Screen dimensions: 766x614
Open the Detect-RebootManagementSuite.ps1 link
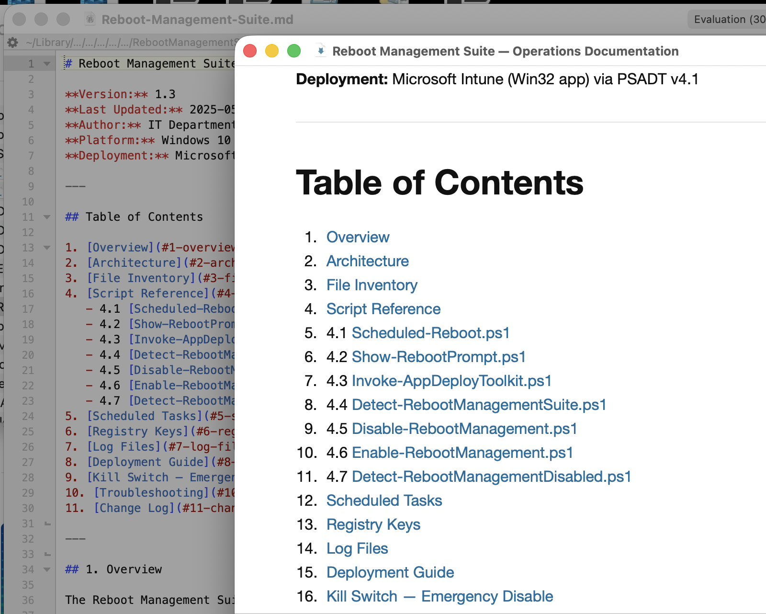click(x=479, y=405)
